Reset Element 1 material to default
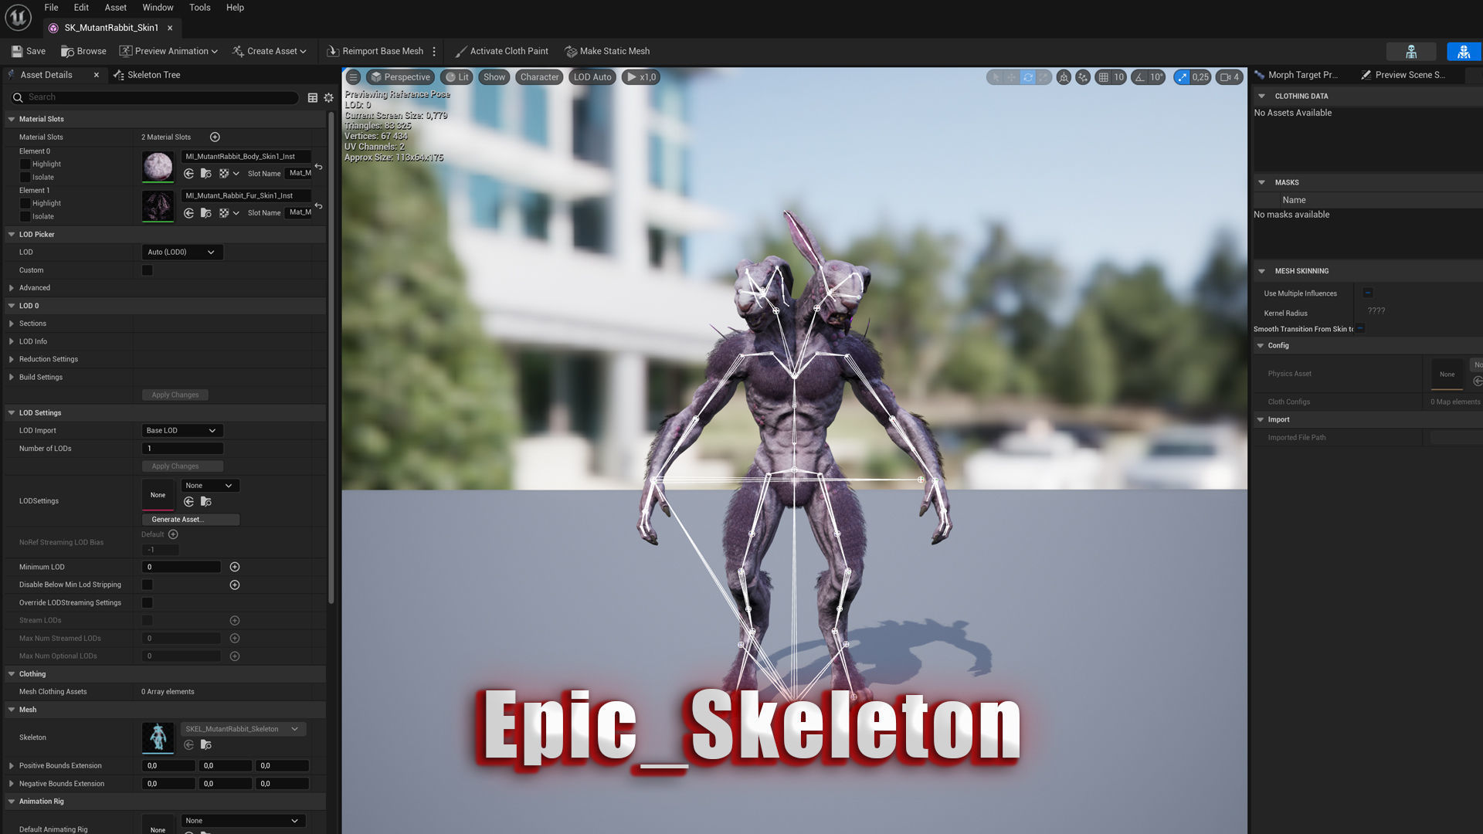Viewport: 1483px width, 834px height. point(318,206)
